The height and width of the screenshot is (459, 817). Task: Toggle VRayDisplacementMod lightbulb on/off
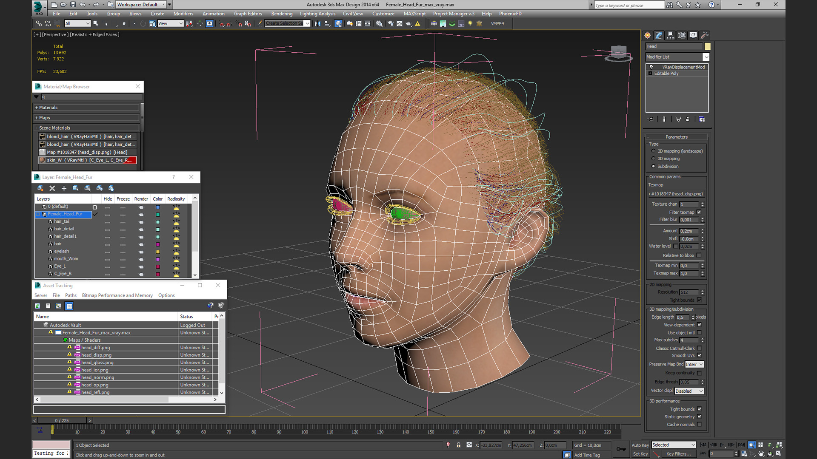(x=651, y=67)
